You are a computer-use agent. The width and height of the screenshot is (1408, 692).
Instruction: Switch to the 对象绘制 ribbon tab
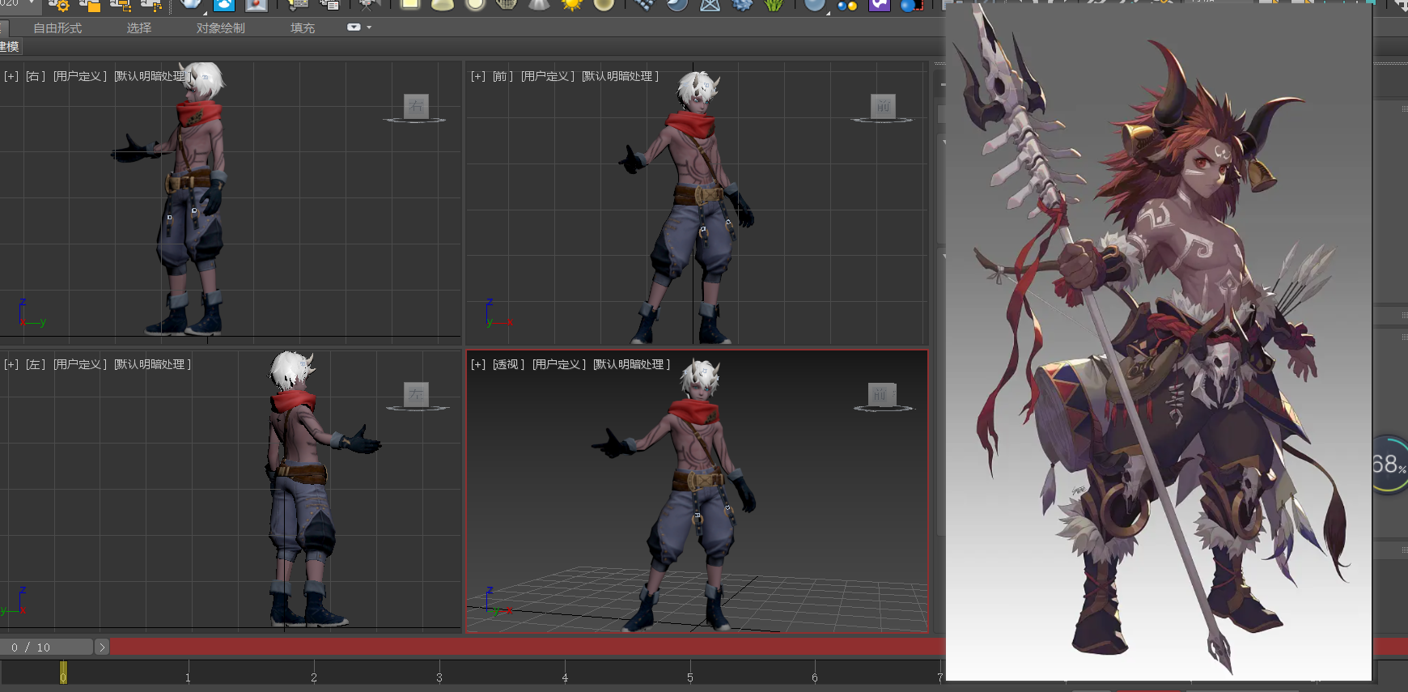click(x=220, y=28)
